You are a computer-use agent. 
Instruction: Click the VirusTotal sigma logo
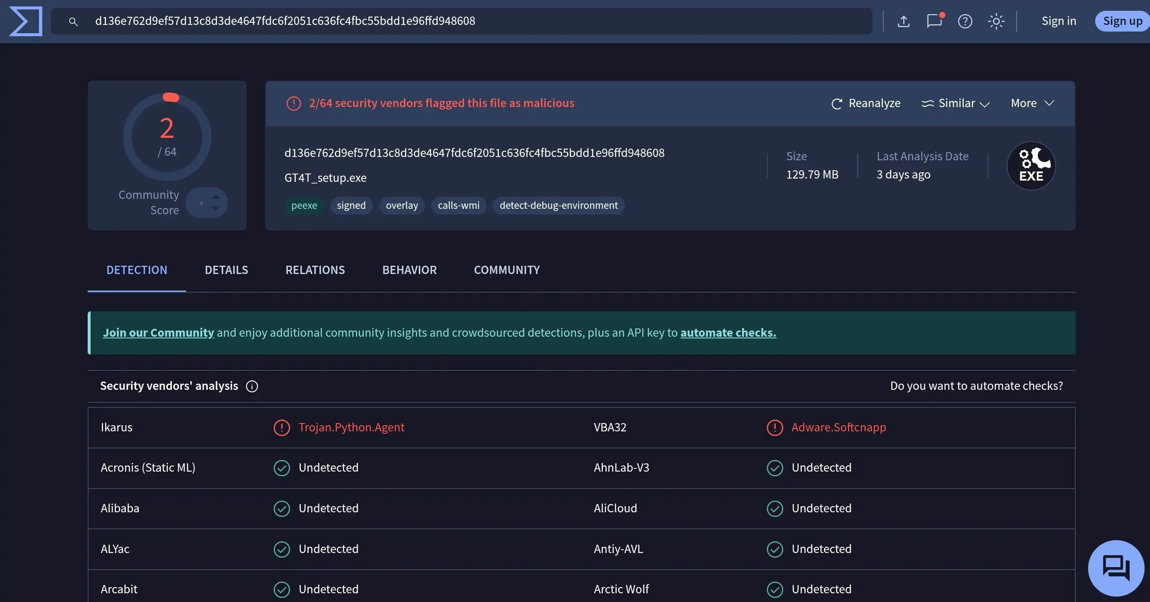coord(25,21)
